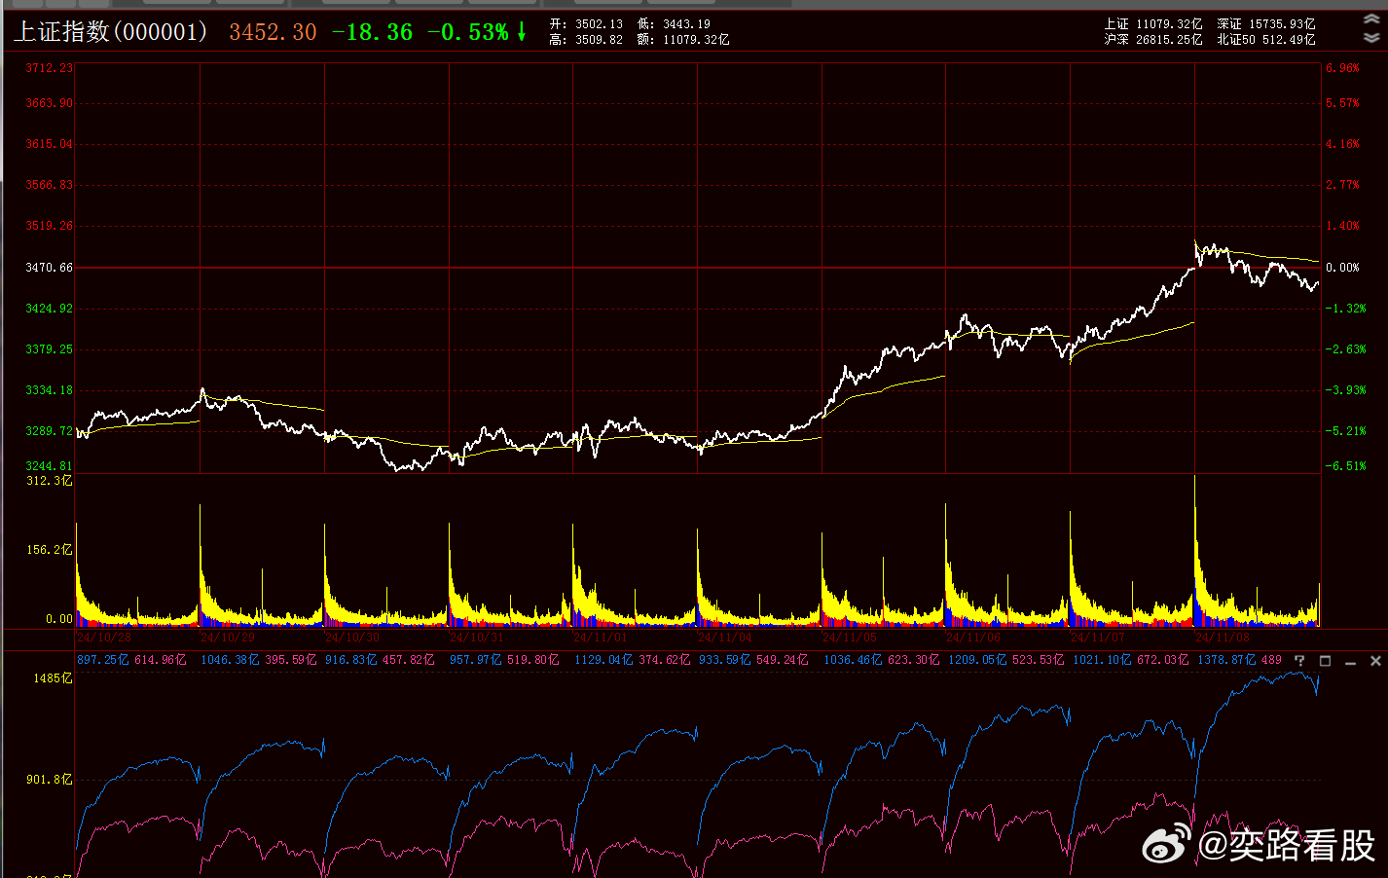The width and height of the screenshot is (1388, 878).
Task: Click price axis label 3334.18
Action: click(x=49, y=390)
